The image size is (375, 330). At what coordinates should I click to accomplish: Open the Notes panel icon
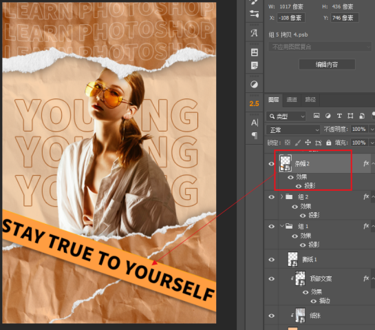(x=254, y=65)
